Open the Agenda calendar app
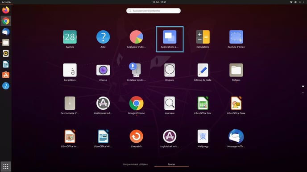Viewport: 307px width, 172px height. pyautogui.click(x=70, y=37)
